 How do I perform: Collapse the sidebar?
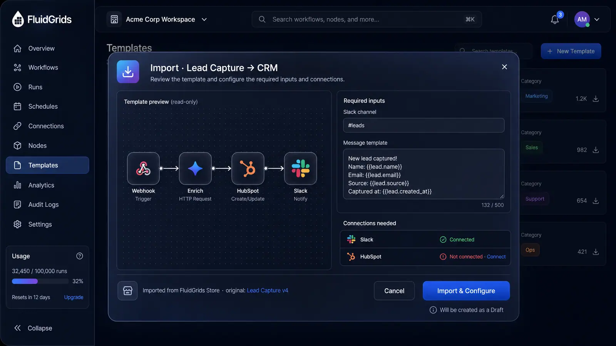pyautogui.click(x=33, y=328)
